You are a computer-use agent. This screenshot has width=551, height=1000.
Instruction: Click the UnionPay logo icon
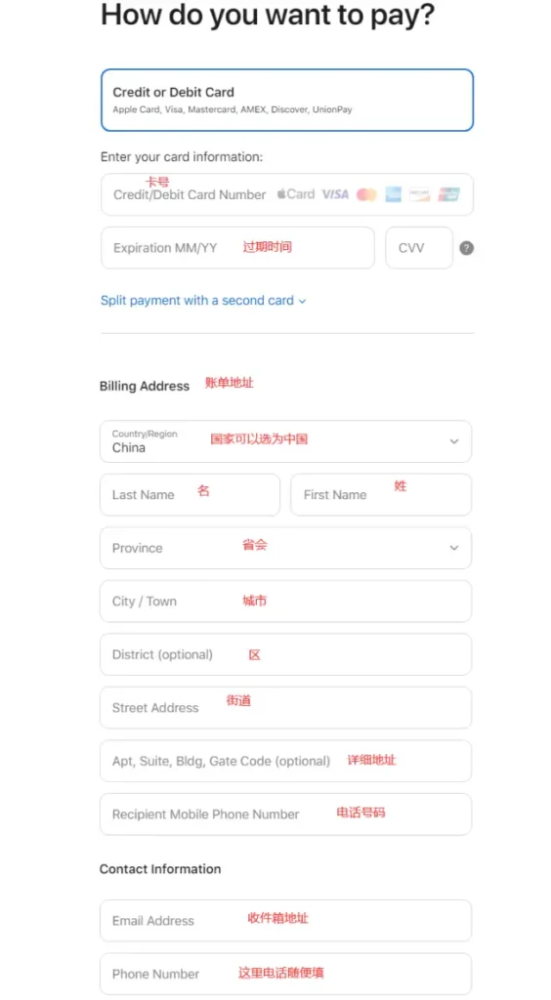click(449, 194)
